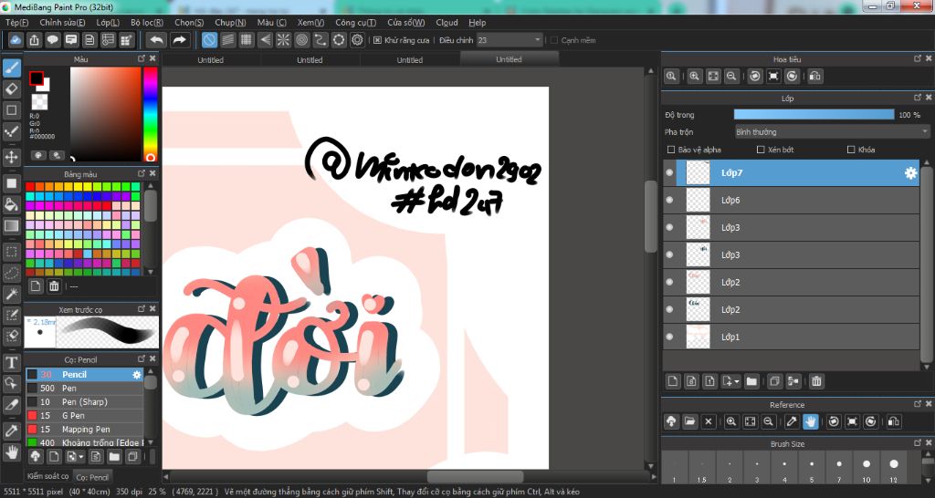Screen dimensions: 935x498
Task: Click the transparent color swatch
Action: 40,102
